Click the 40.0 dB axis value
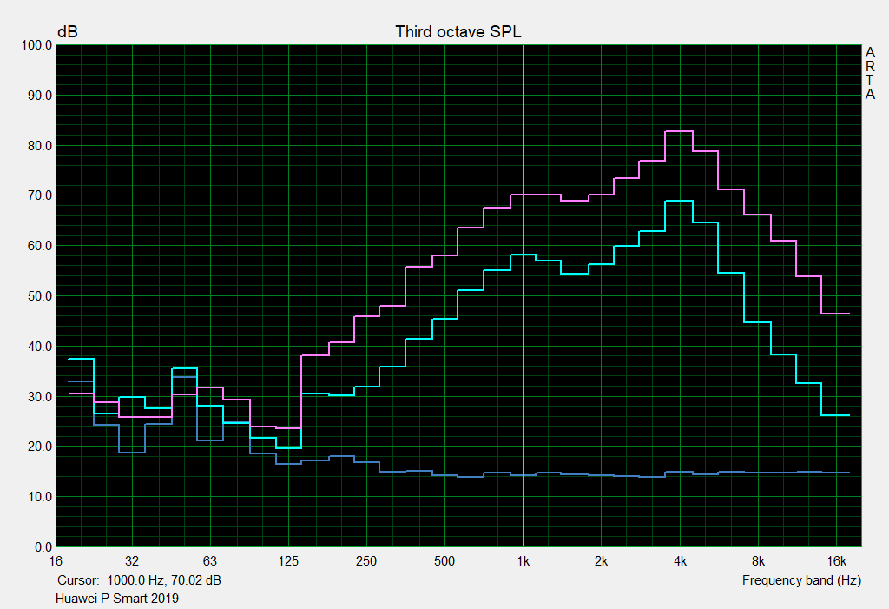Image resolution: width=889 pixels, height=609 pixels. click(40, 347)
